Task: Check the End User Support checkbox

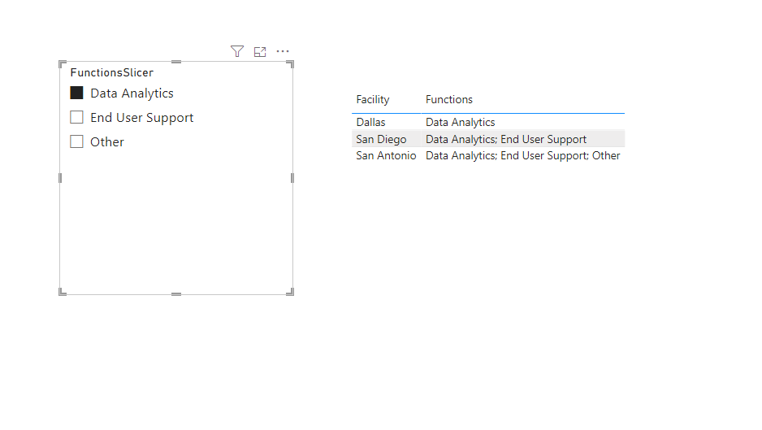Action: [x=77, y=117]
